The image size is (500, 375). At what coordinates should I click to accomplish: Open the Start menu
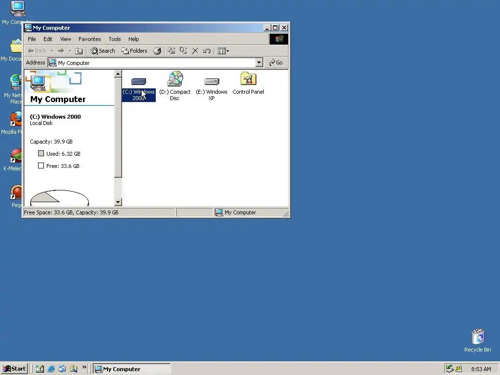(x=14, y=369)
